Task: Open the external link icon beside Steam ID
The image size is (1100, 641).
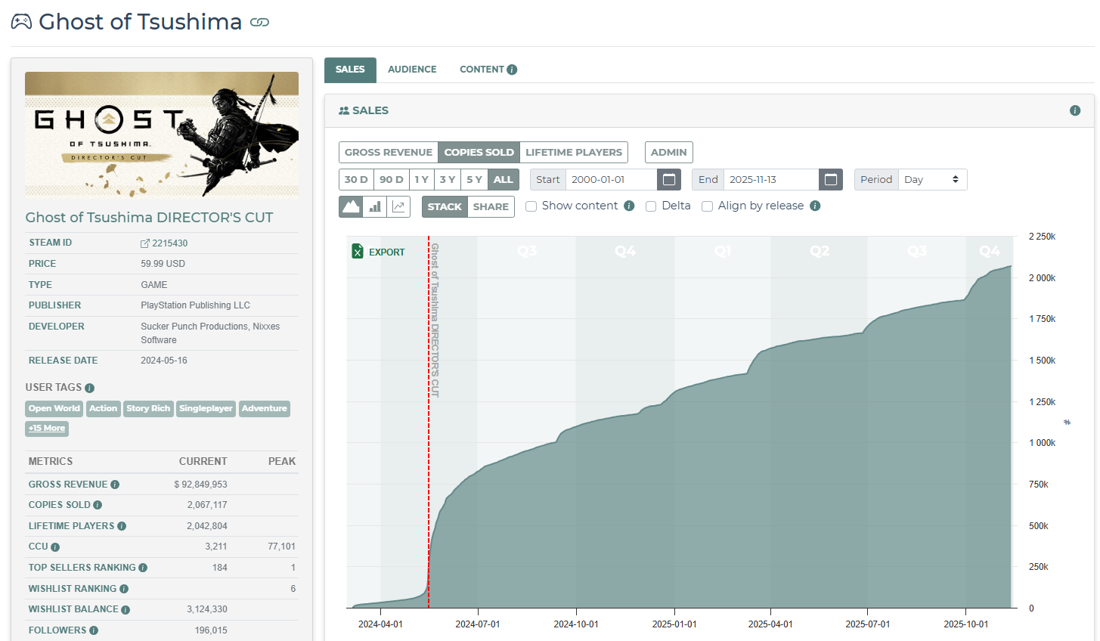Action: (x=145, y=243)
